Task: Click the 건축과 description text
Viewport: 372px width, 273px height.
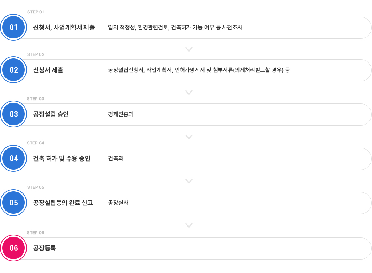Action: tap(116, 159)
